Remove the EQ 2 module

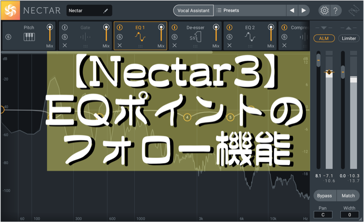point(229,45)
